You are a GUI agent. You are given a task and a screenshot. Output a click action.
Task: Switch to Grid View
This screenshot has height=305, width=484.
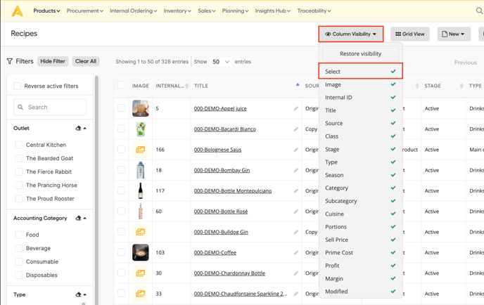point(410,34)
